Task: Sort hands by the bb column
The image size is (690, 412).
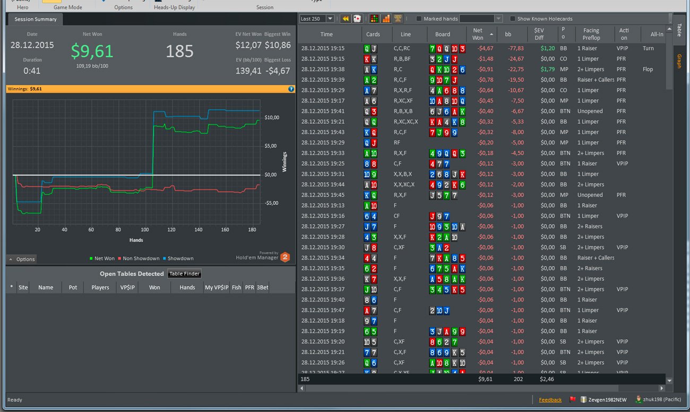Action: click(508, 35)
